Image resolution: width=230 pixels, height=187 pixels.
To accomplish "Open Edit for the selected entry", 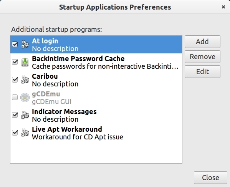I will tap(202, 72).
